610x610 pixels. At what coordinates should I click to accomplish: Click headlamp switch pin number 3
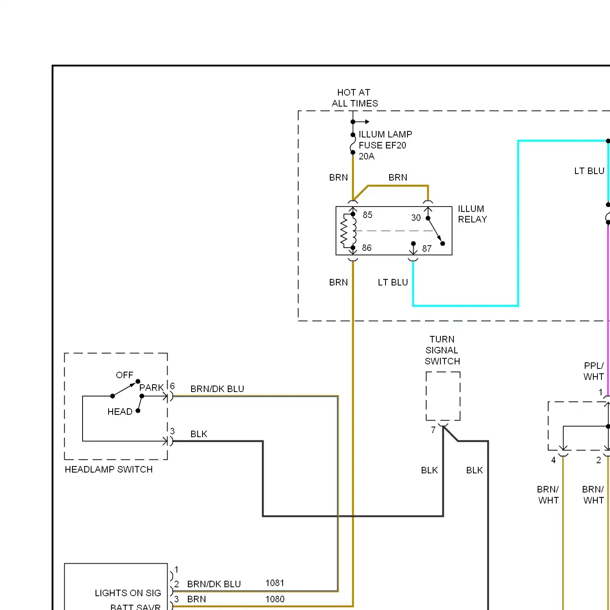172,431
